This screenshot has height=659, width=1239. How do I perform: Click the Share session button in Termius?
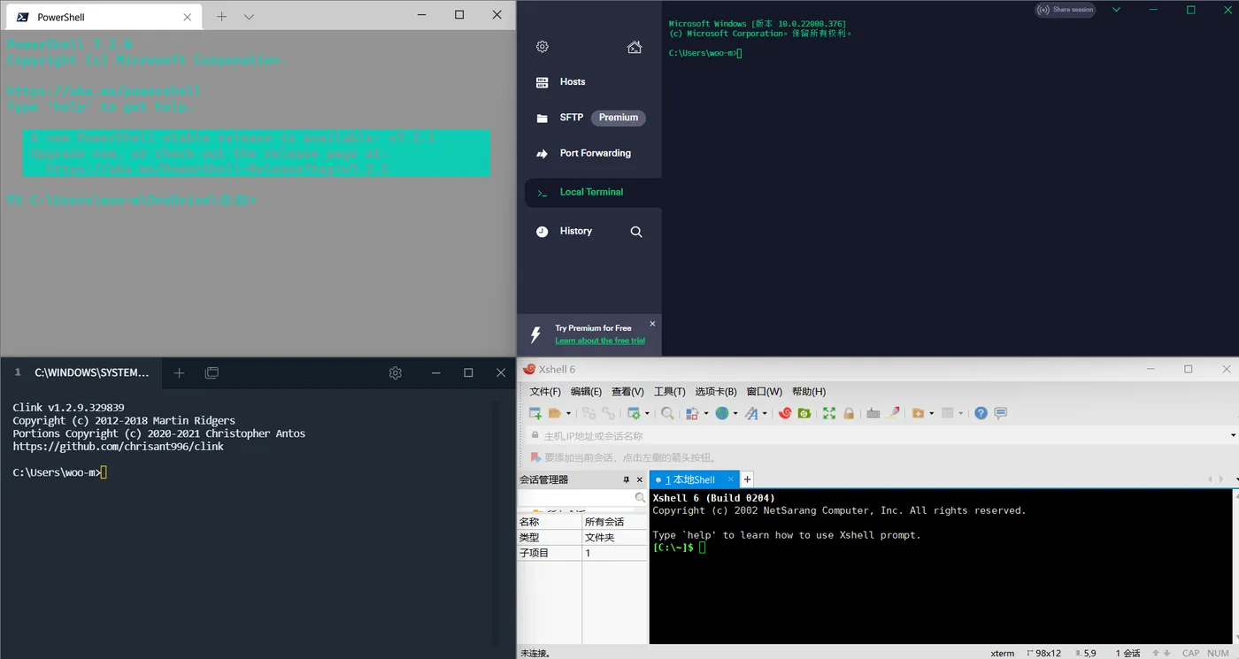(x=1066, y=10)
